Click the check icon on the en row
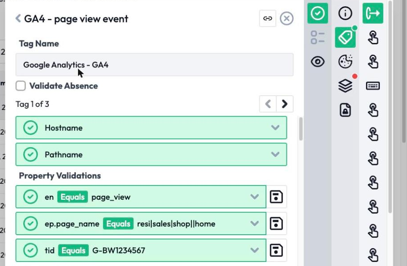Viewport: 407px width, 266px height. (x=30, y=197)
